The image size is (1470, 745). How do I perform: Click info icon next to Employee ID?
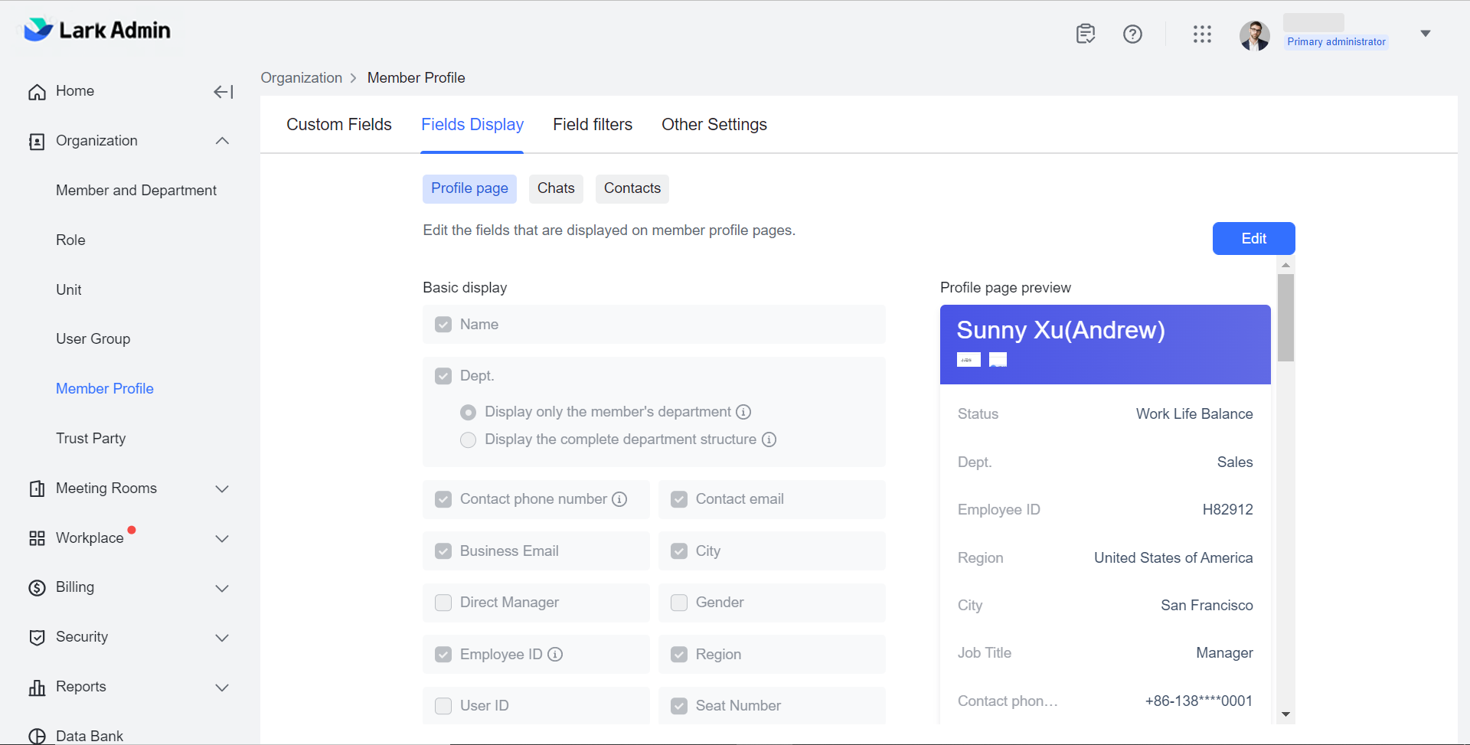[555, 655]
